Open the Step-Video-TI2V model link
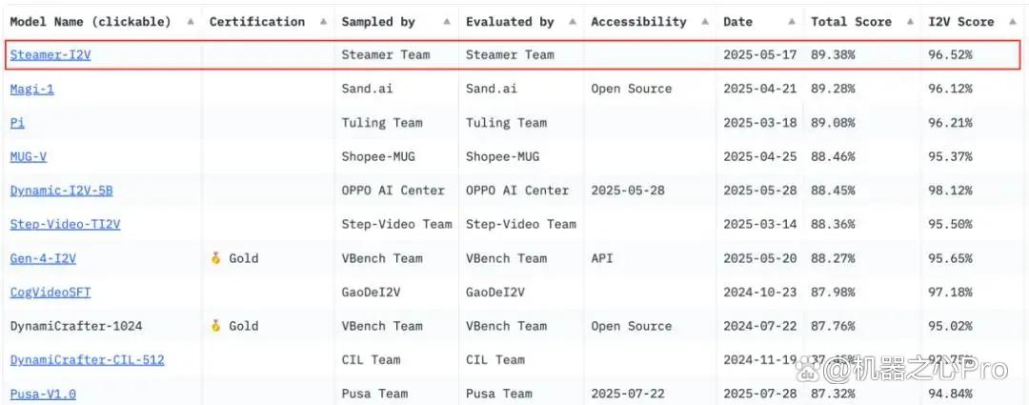 click(x=66, y=225)
